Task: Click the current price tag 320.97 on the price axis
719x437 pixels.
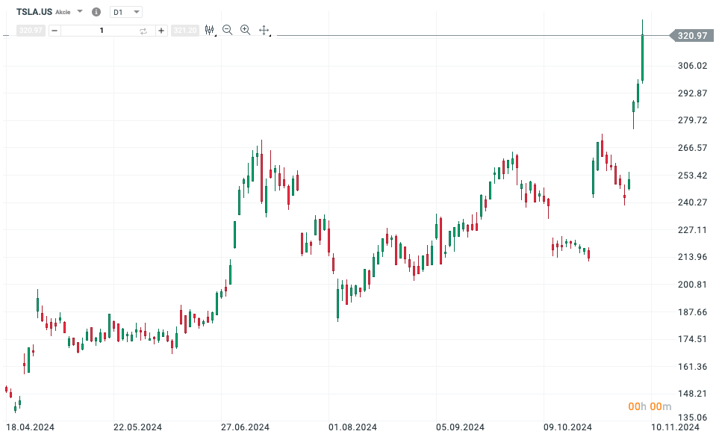Action: (x=692, y=35)
